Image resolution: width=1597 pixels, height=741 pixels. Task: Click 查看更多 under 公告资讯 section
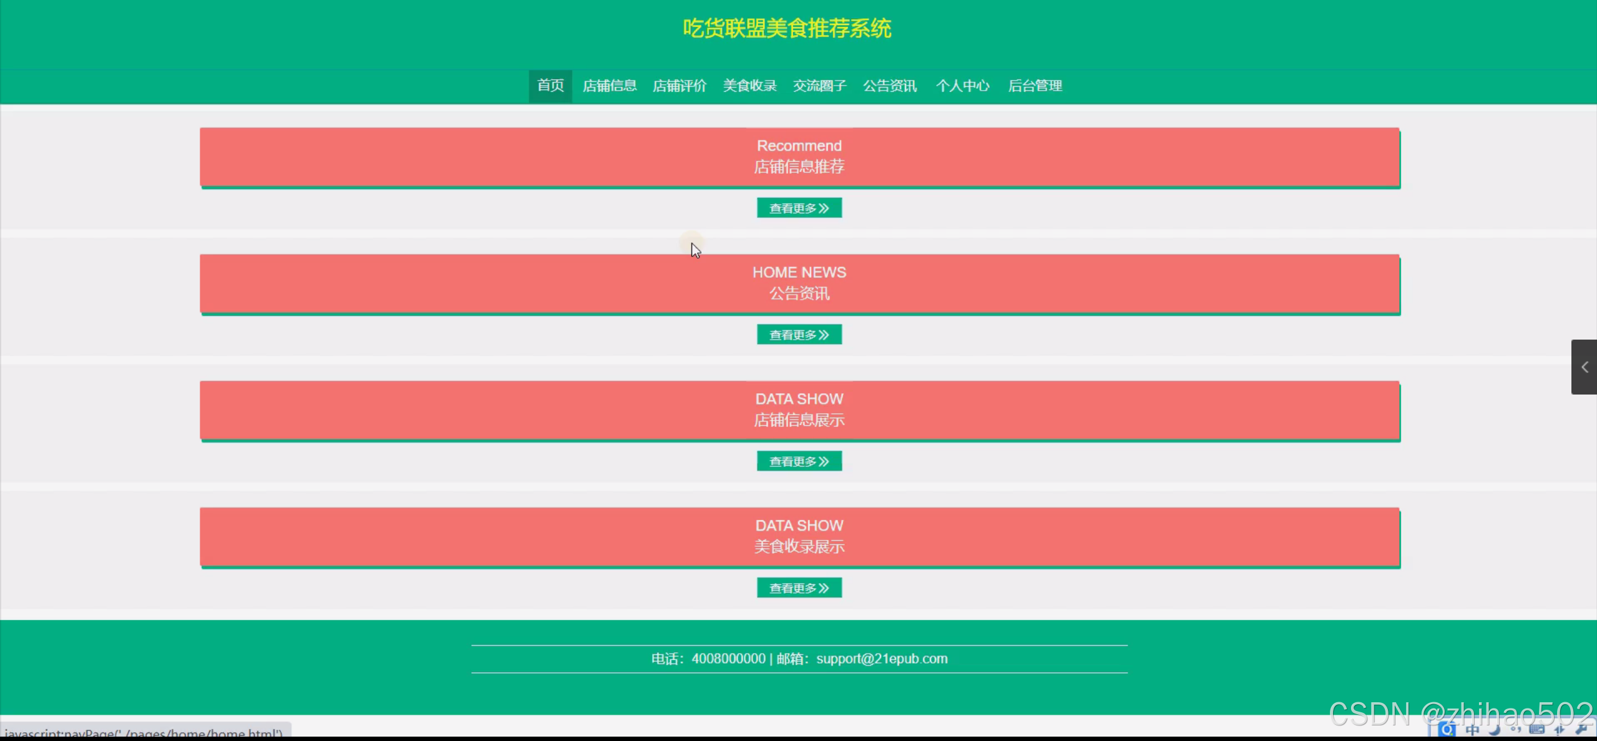799,335
